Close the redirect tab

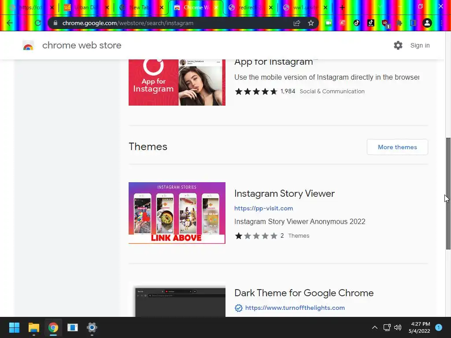tap(271, 8)
